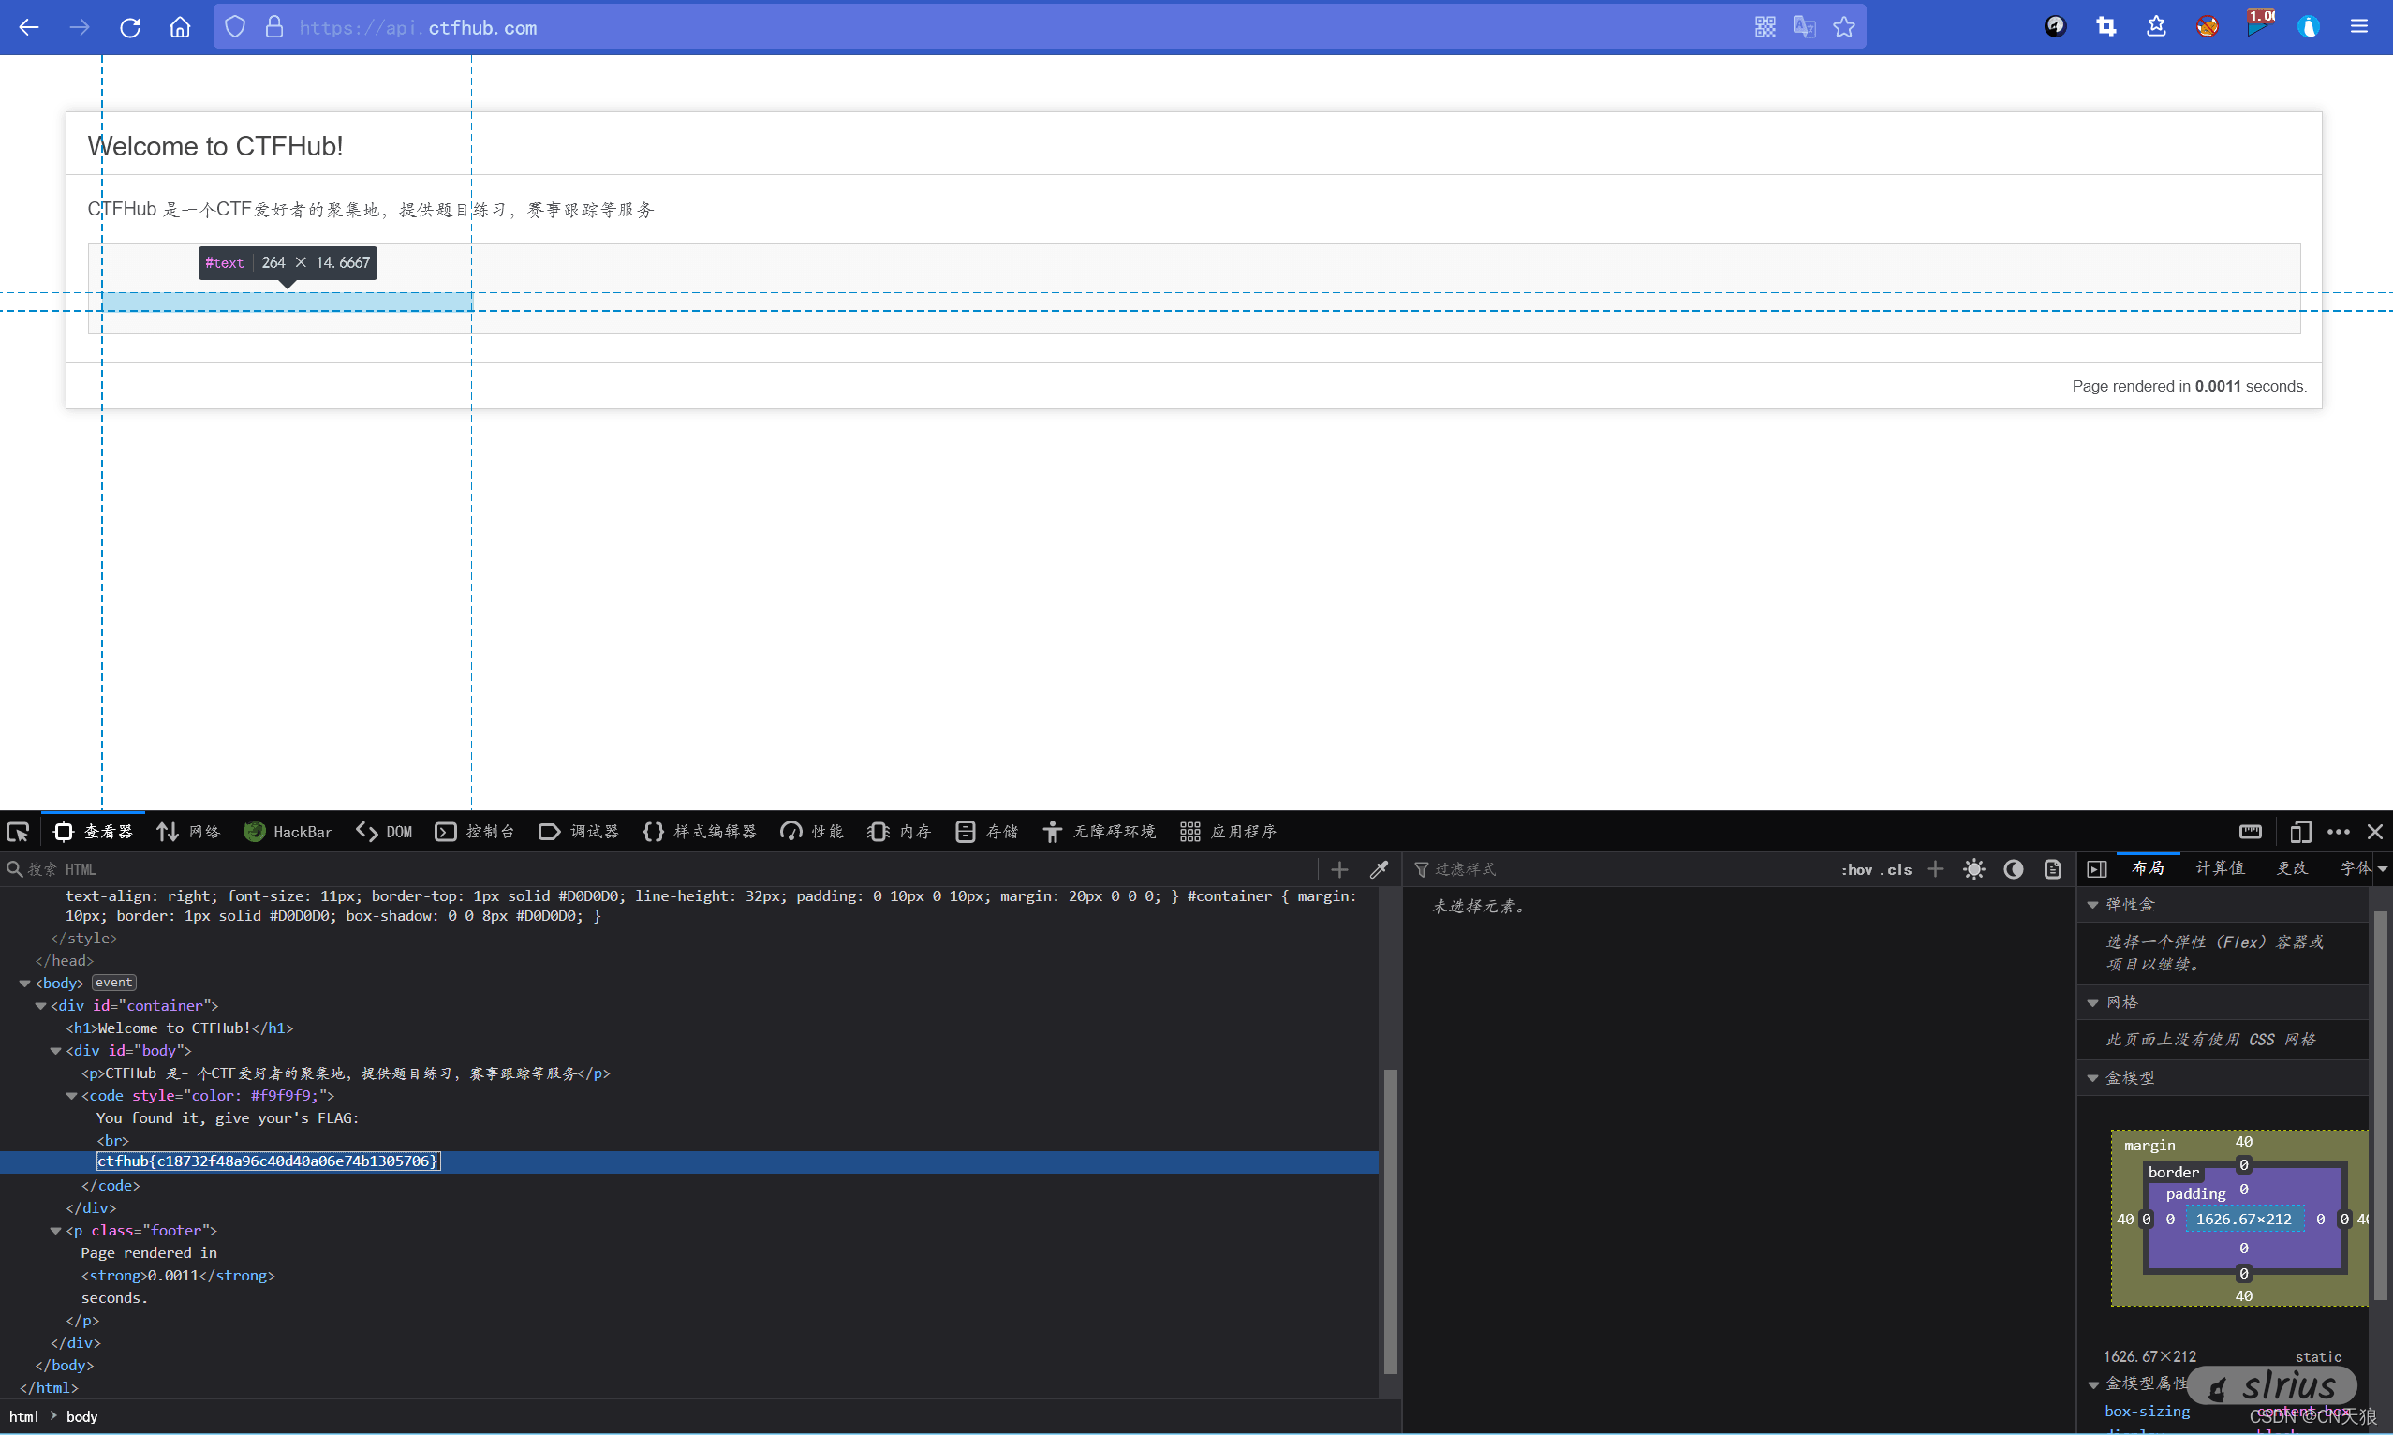Collapse the code style element node
Viewport: 2393px width, 1435px height.
pos(71,1096)
